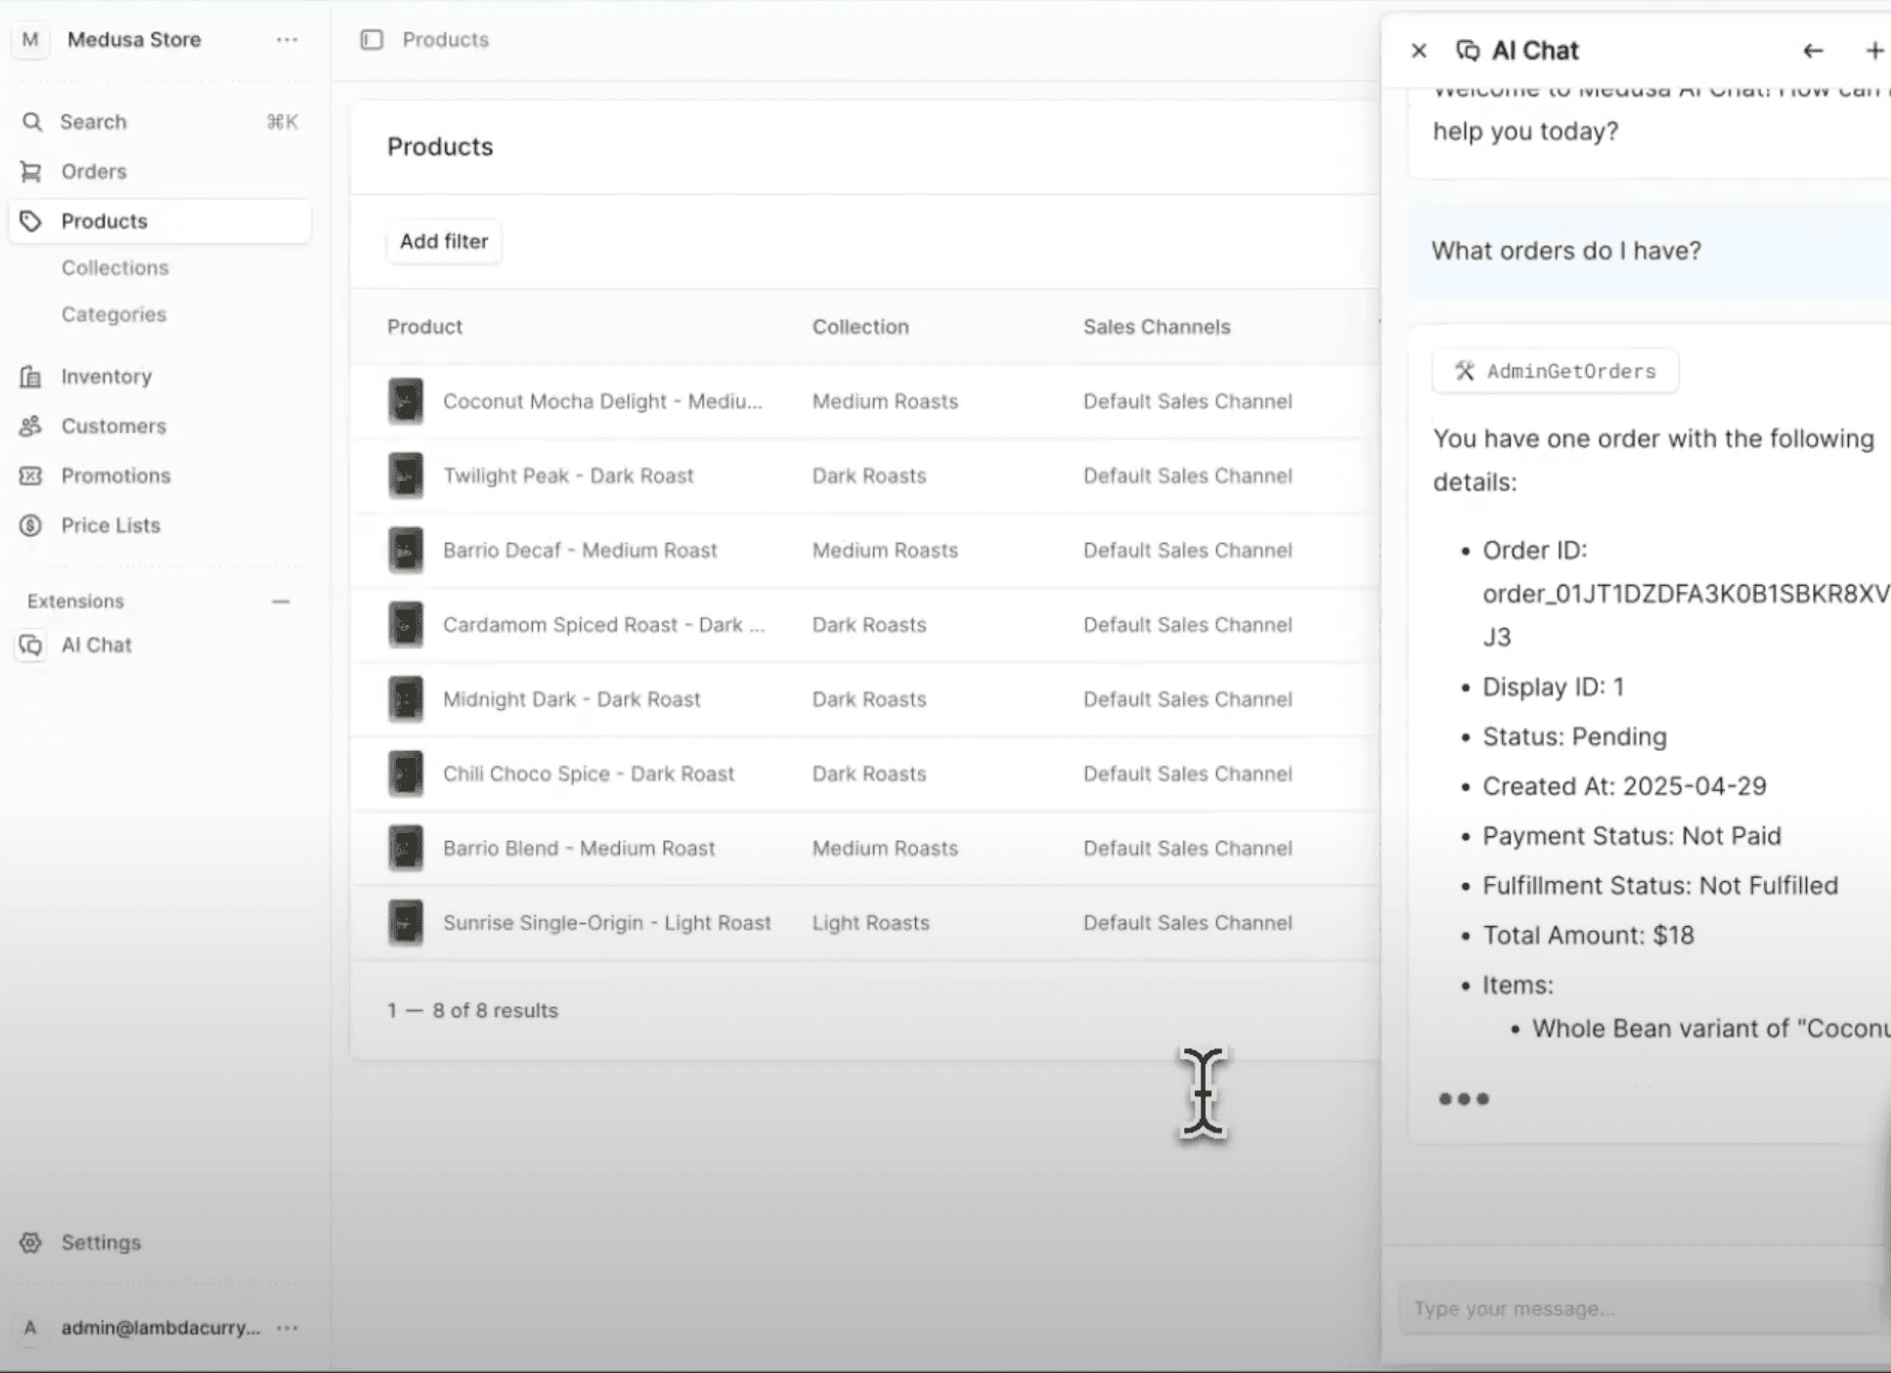The width and height of the screenshot is (1891, 1373).
Task: Navigate to Customers page
Action: tap(113, 426)
